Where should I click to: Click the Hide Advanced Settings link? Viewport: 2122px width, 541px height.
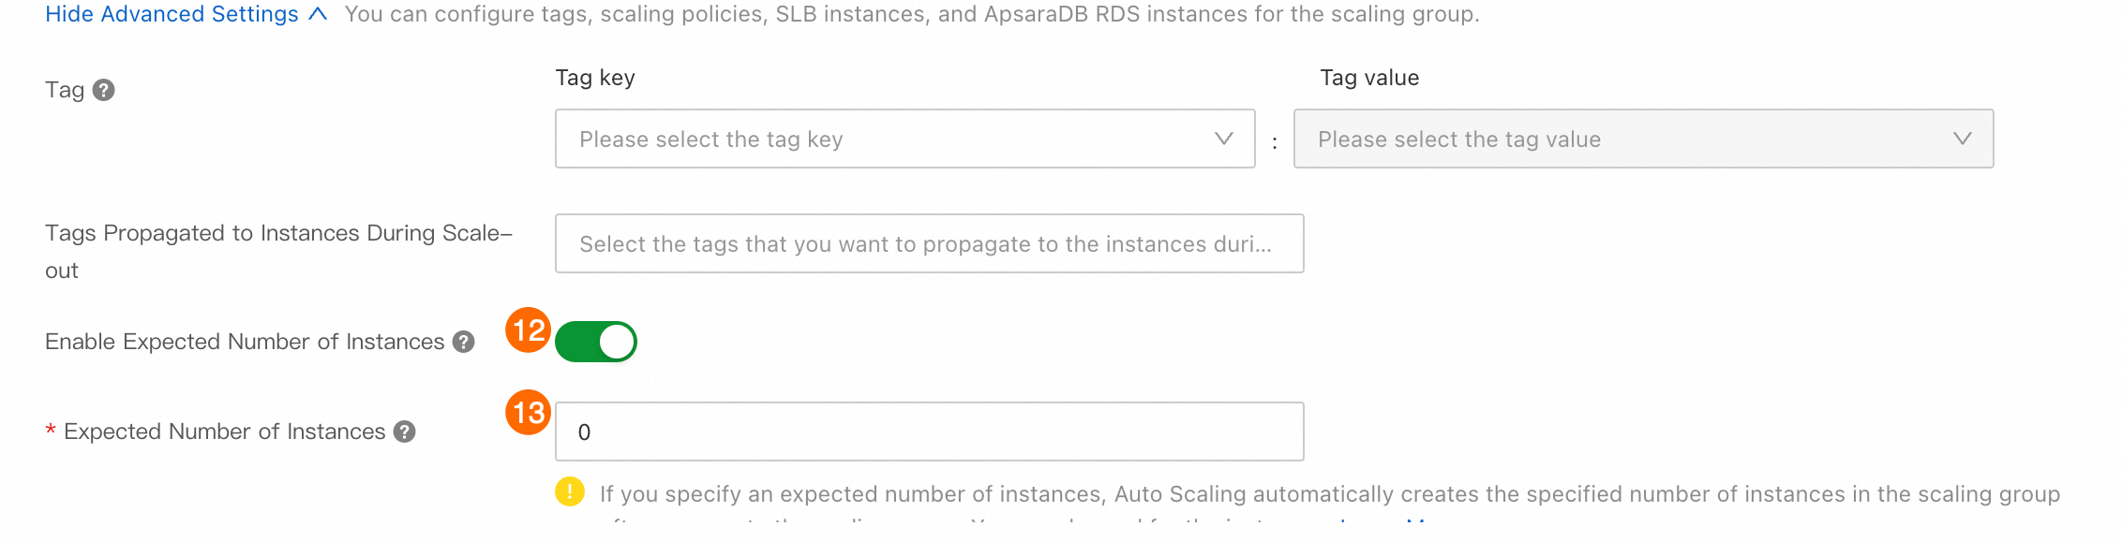click(172, 14)
